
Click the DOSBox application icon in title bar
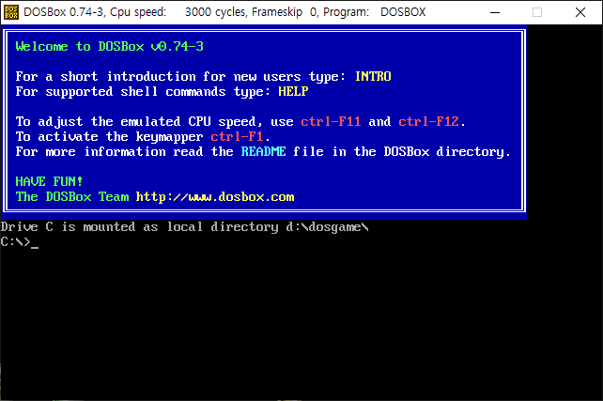click(10, 12)
